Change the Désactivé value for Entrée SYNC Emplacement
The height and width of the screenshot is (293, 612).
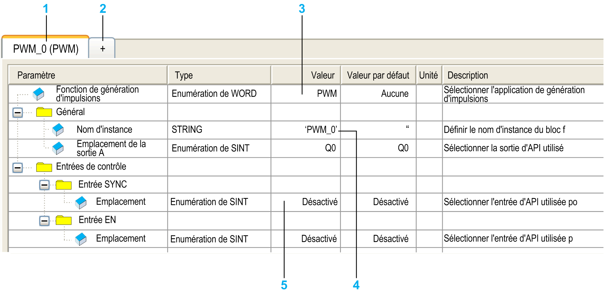[306, 202]
